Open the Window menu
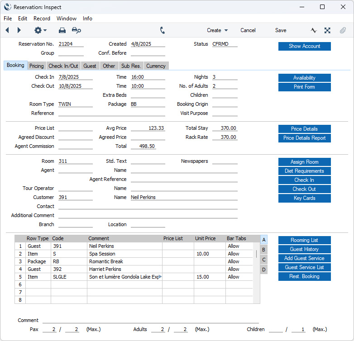This screenshot has width=354, height=341. pyautogui.click(x=67, y=19)
